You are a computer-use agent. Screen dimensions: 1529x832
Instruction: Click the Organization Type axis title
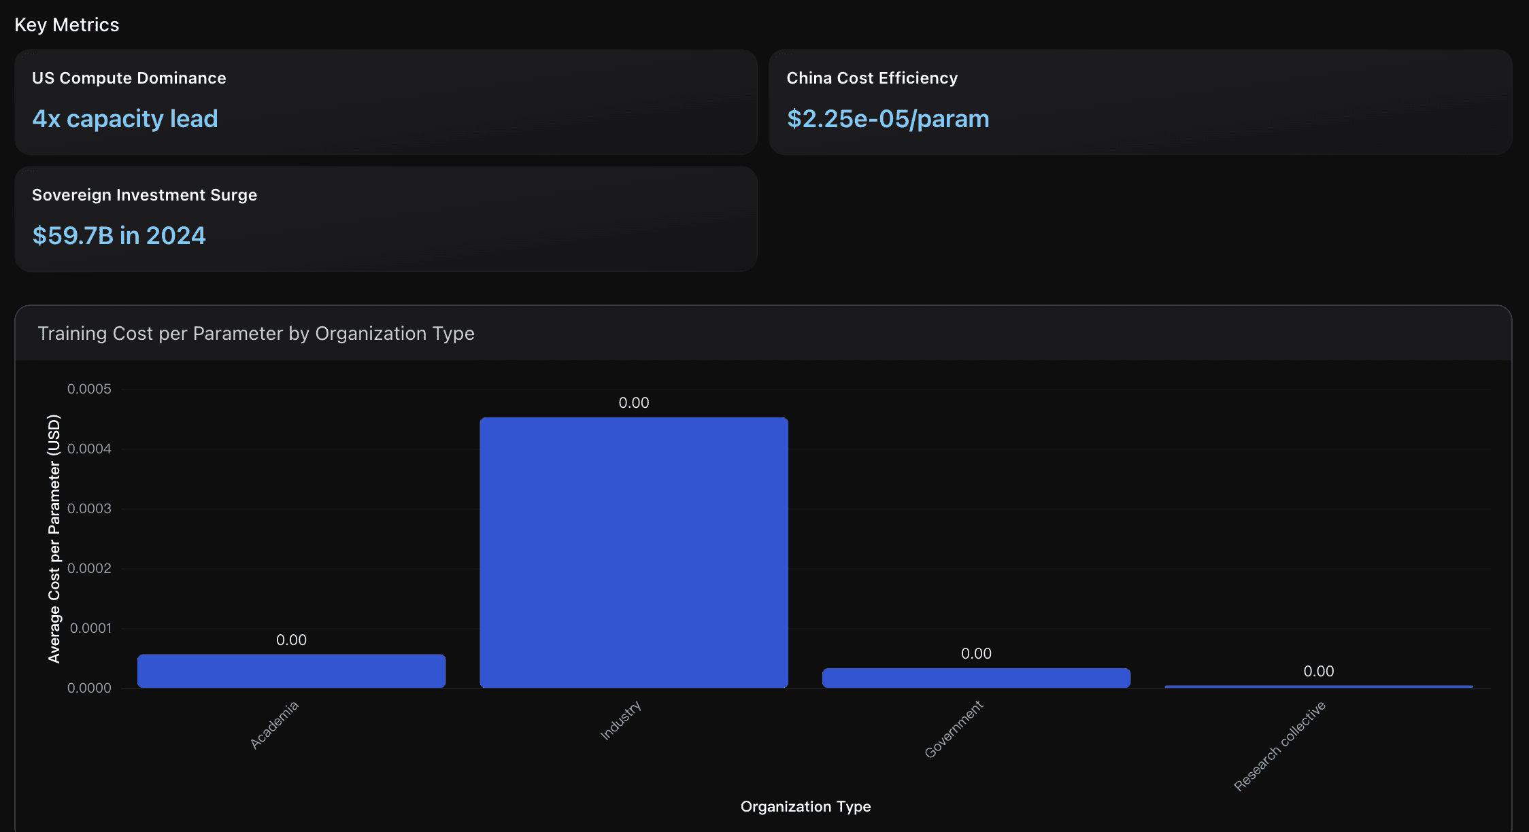point(805,806)
